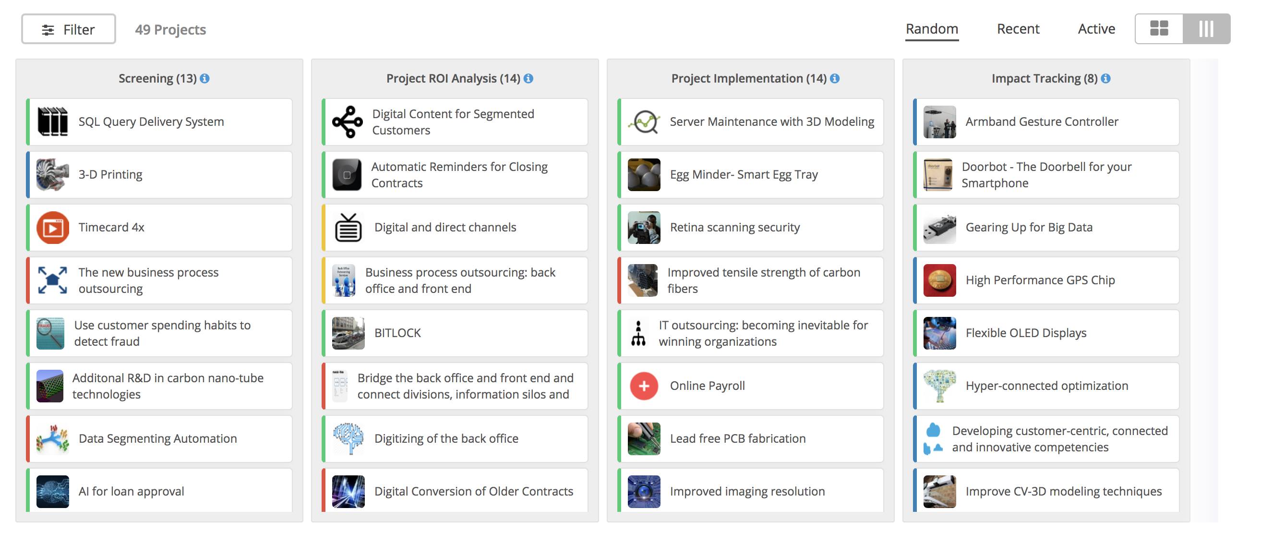This screenshot has height=533, width=1273.
Task: Open the Filter options
Action: click(x=69, y=29)
